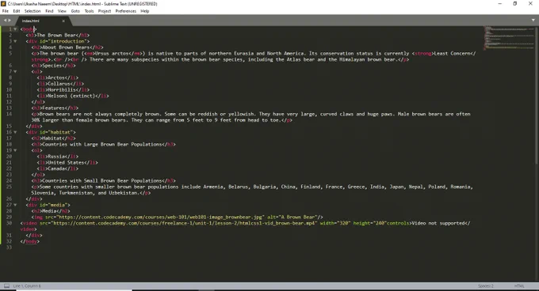This screenshot has width=539, height=291.
Task: Click the 'Arctos' list item text
Action: (x=57, y=77)
